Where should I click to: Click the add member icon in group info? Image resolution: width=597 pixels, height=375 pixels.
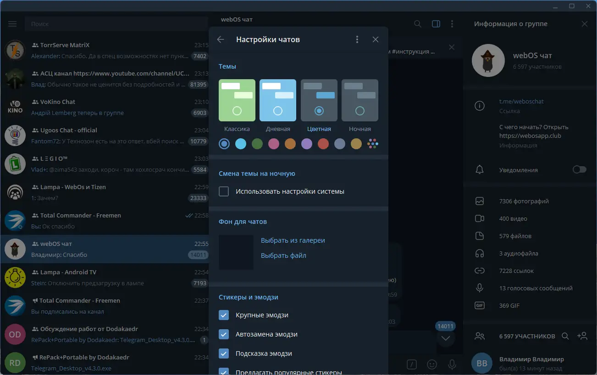(x=582, y=336)
